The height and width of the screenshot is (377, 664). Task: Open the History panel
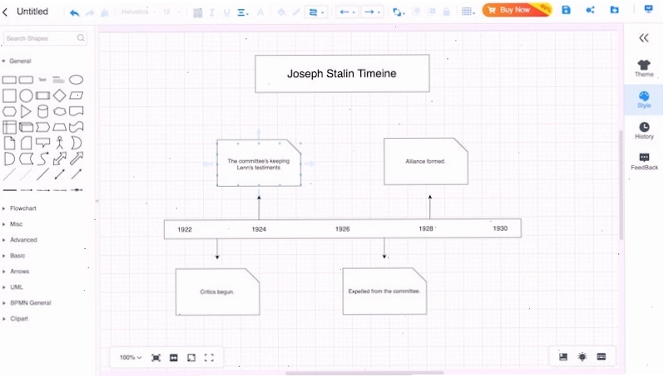click(644, 130)
